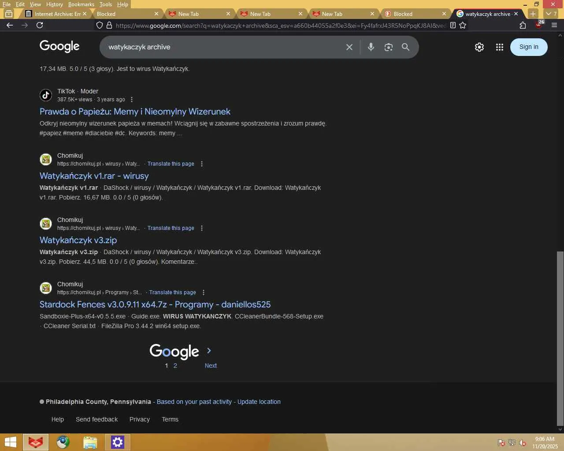Viewport: 564px width, 451px height.
Task: Open the purple settings gear taskbar app
Action: pos(118,442)
